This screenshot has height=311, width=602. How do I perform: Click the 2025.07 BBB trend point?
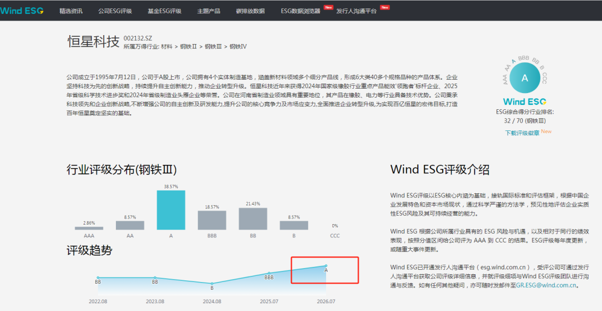click(269, 273)
